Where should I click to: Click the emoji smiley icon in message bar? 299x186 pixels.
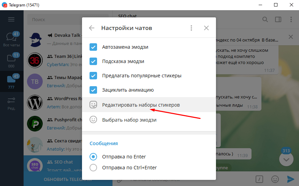tap(275, 179)
